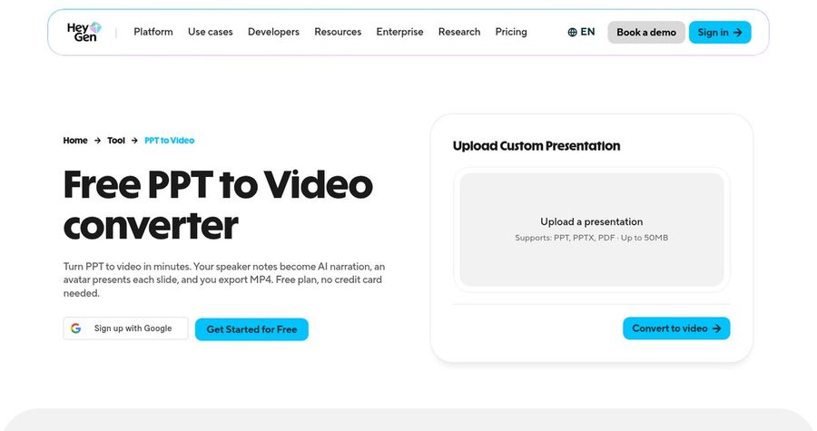The height and width of the screenshot is (431, 817).
Task: Click the globe icon next to EN
Action: [572, 33]
